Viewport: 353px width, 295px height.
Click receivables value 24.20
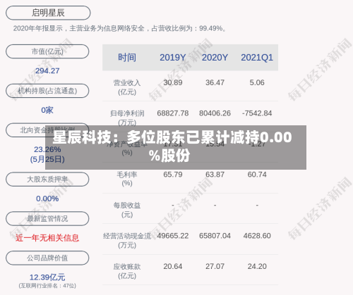tap(257, 266)
